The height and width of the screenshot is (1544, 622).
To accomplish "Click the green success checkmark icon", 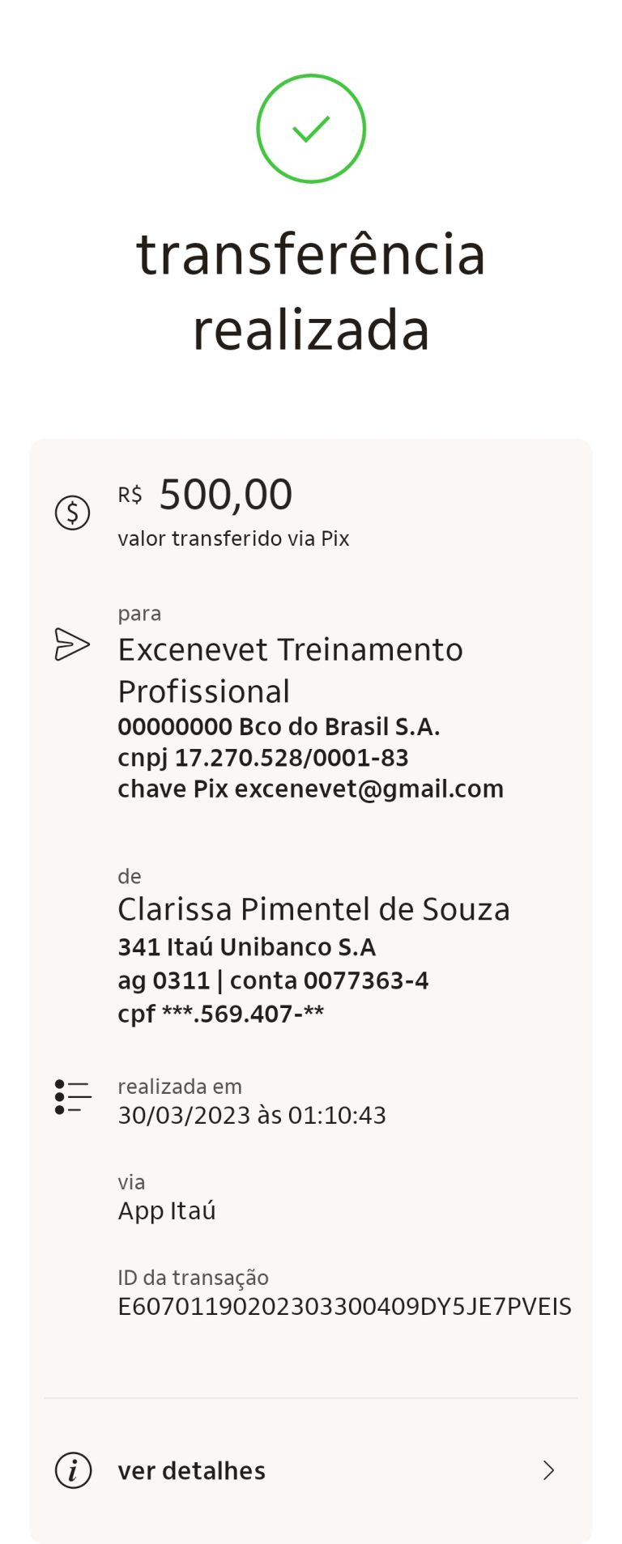I will (311, 129).
